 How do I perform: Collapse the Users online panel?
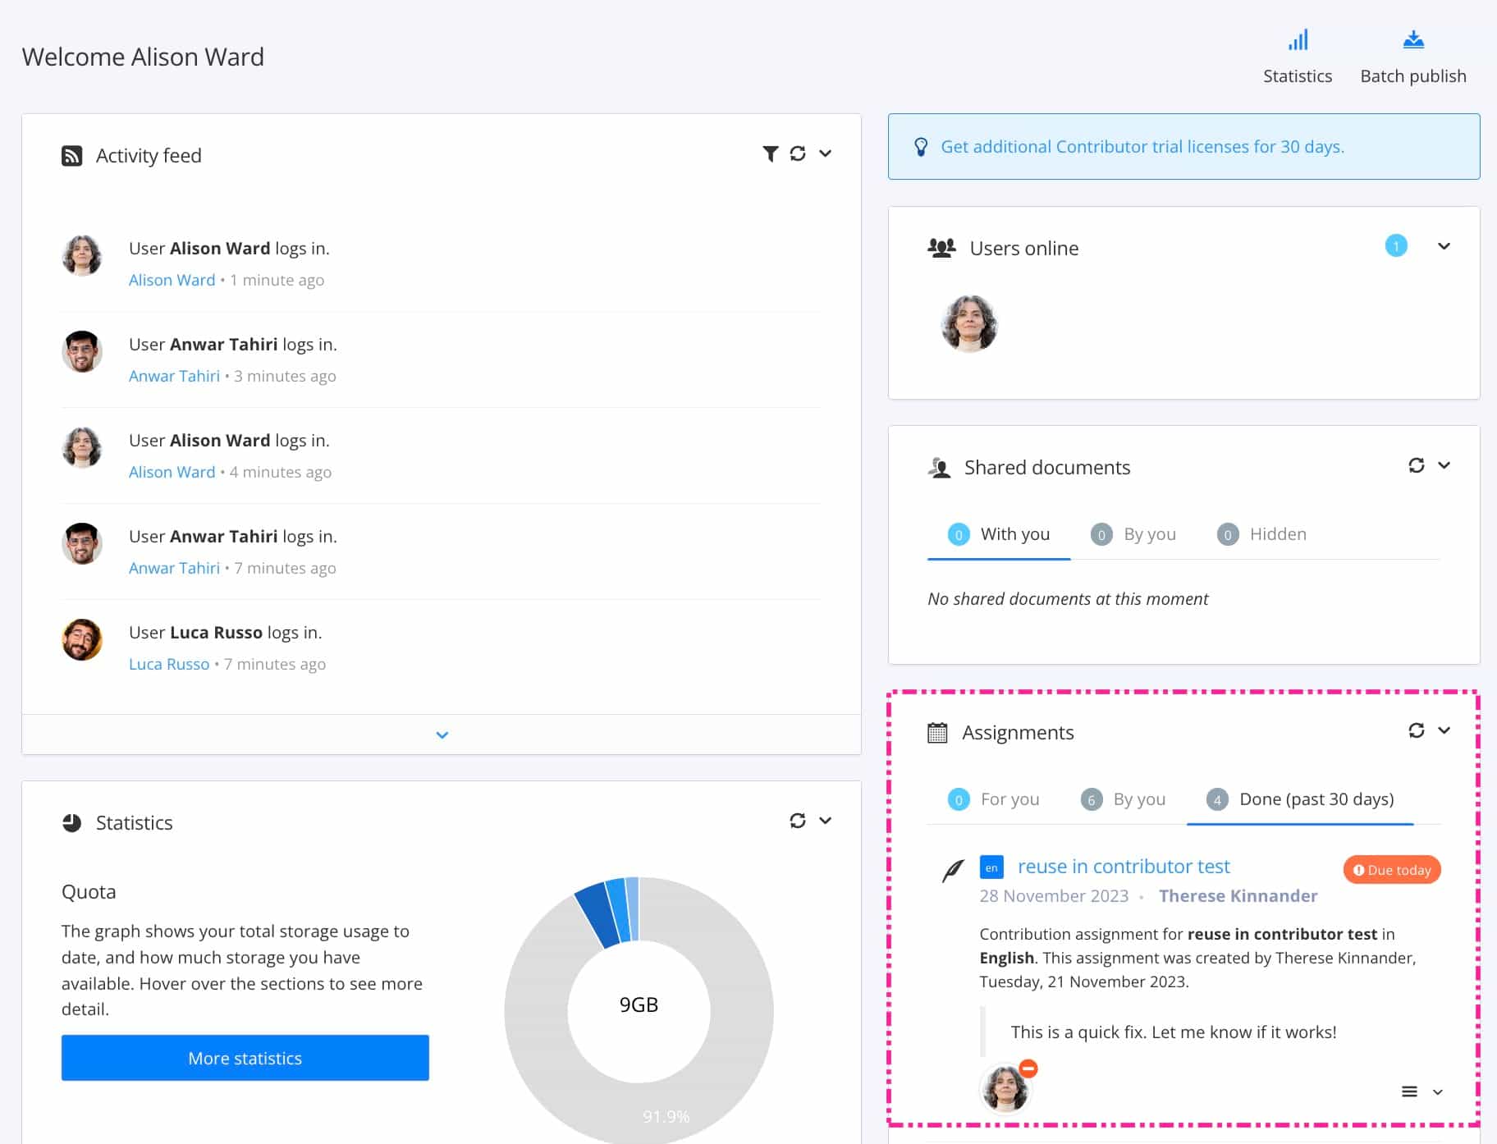point(1444,246)
